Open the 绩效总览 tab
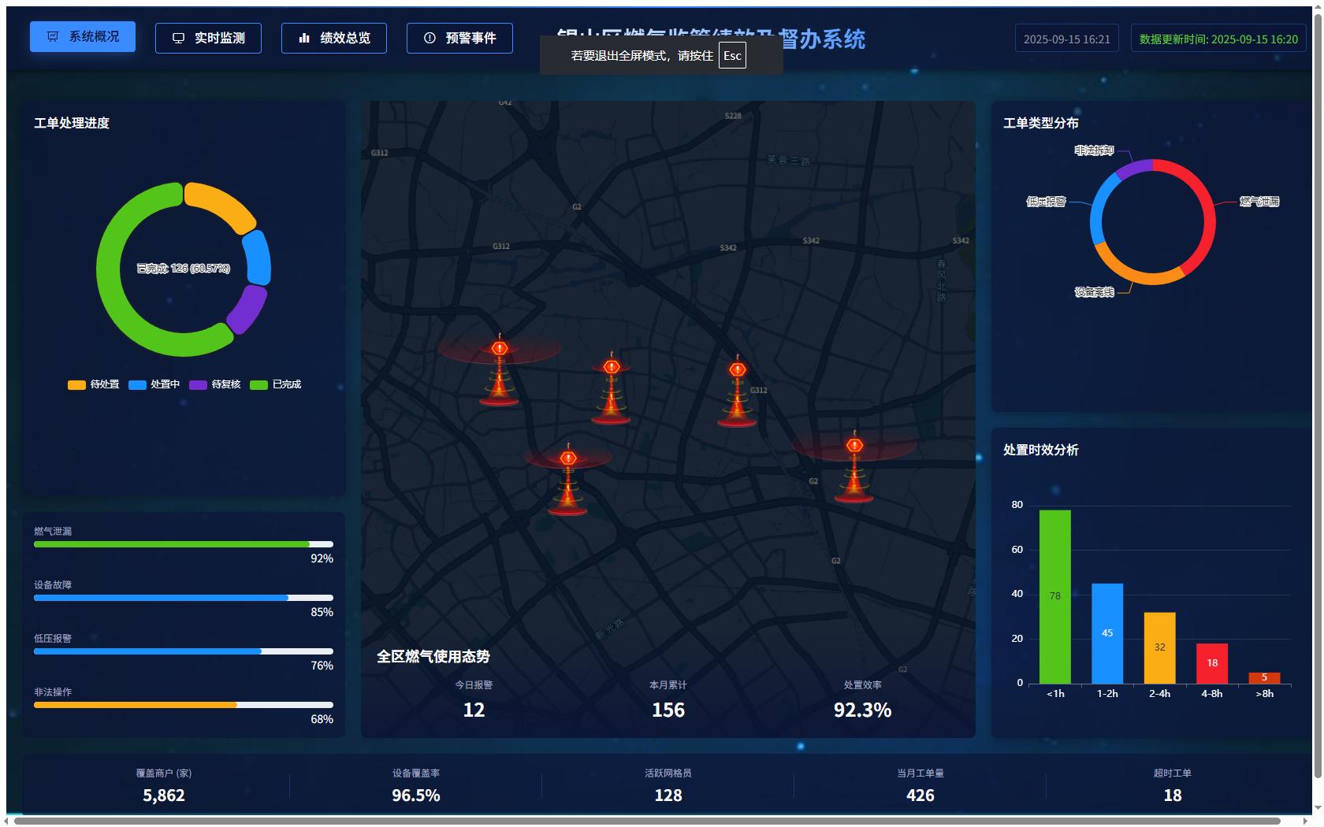The width and height of the screenshot is (1324, 827). [x=334, y=38]
